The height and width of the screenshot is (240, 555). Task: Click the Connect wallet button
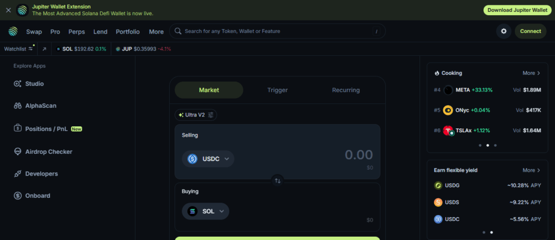530,31
